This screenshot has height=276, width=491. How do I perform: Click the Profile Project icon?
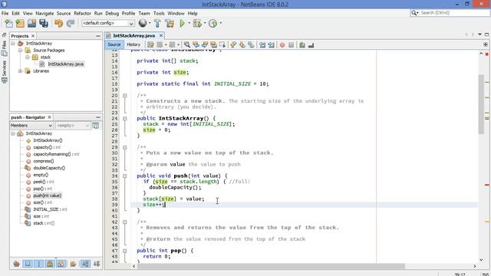click(213, 23)
